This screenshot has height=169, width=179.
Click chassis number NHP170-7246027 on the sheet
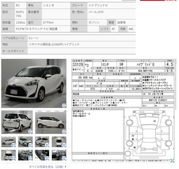pos(158,100)
